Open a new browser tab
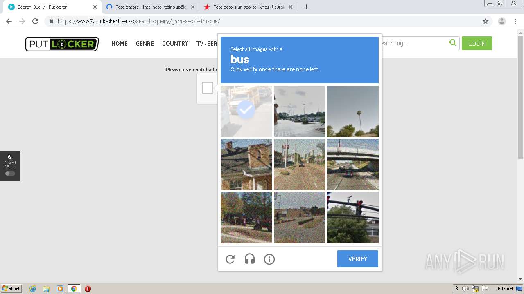Viewport: 524px width, 294px height. [x=306, y=7]
